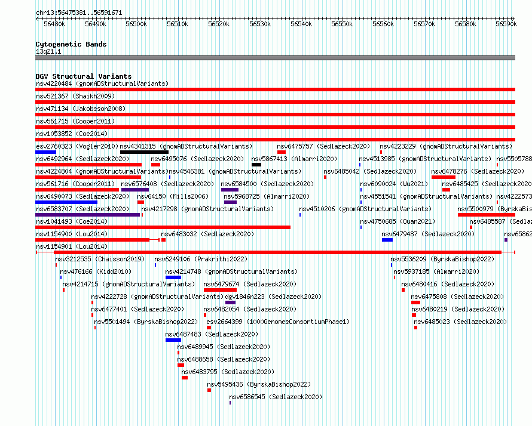The height and width of the screenshot is (426, 532).
Task: Click red bar under nsv6478276
Action: tap(444, 177)
